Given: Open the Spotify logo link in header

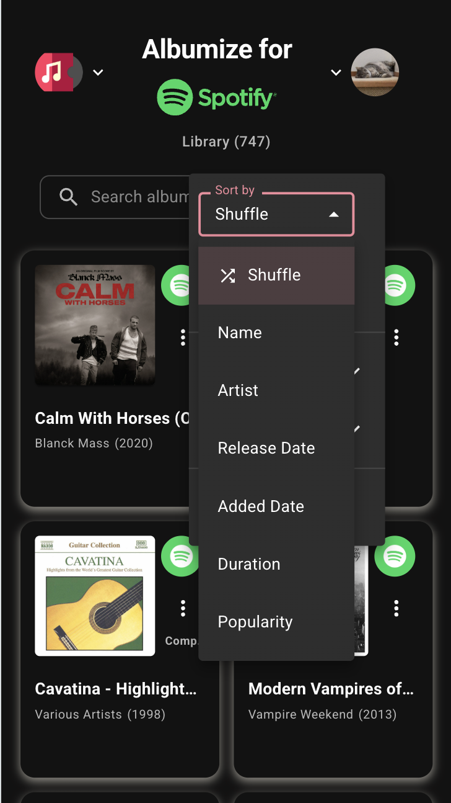Looking at the screenshot, I should (217, 97).
